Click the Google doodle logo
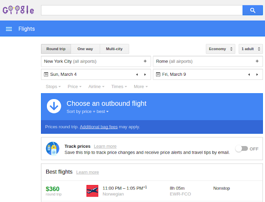Viewport: 265px width, 202px height. (x=18, y=10)
